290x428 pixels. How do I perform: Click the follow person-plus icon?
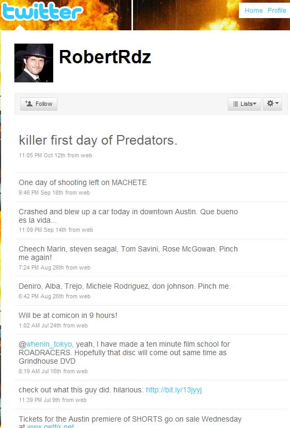coord(29,104)
